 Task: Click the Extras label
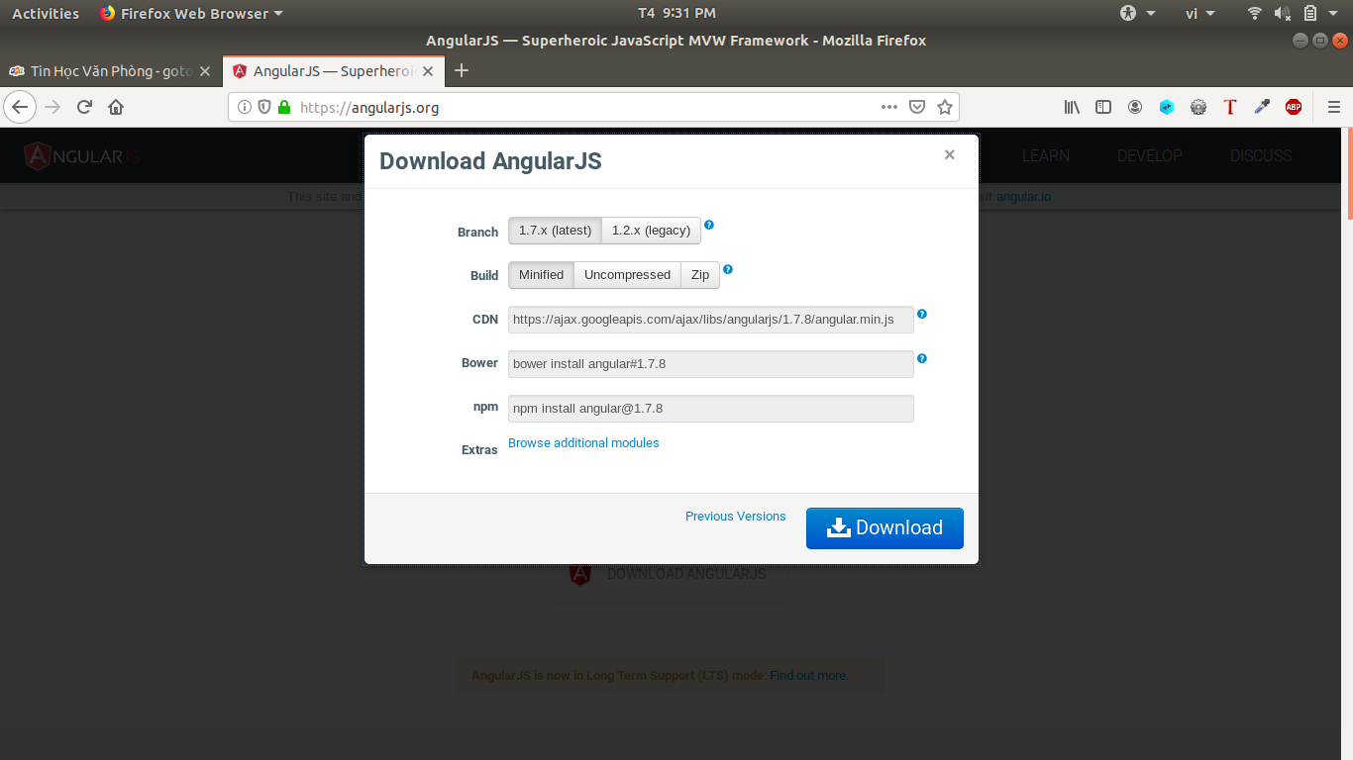[x=479, y=450]
